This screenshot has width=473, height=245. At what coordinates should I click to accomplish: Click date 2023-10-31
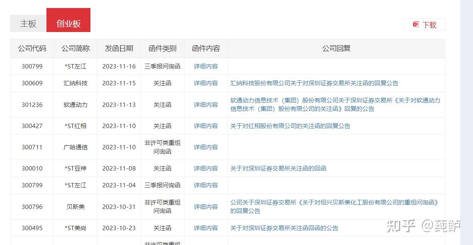[x=119, y=207]
